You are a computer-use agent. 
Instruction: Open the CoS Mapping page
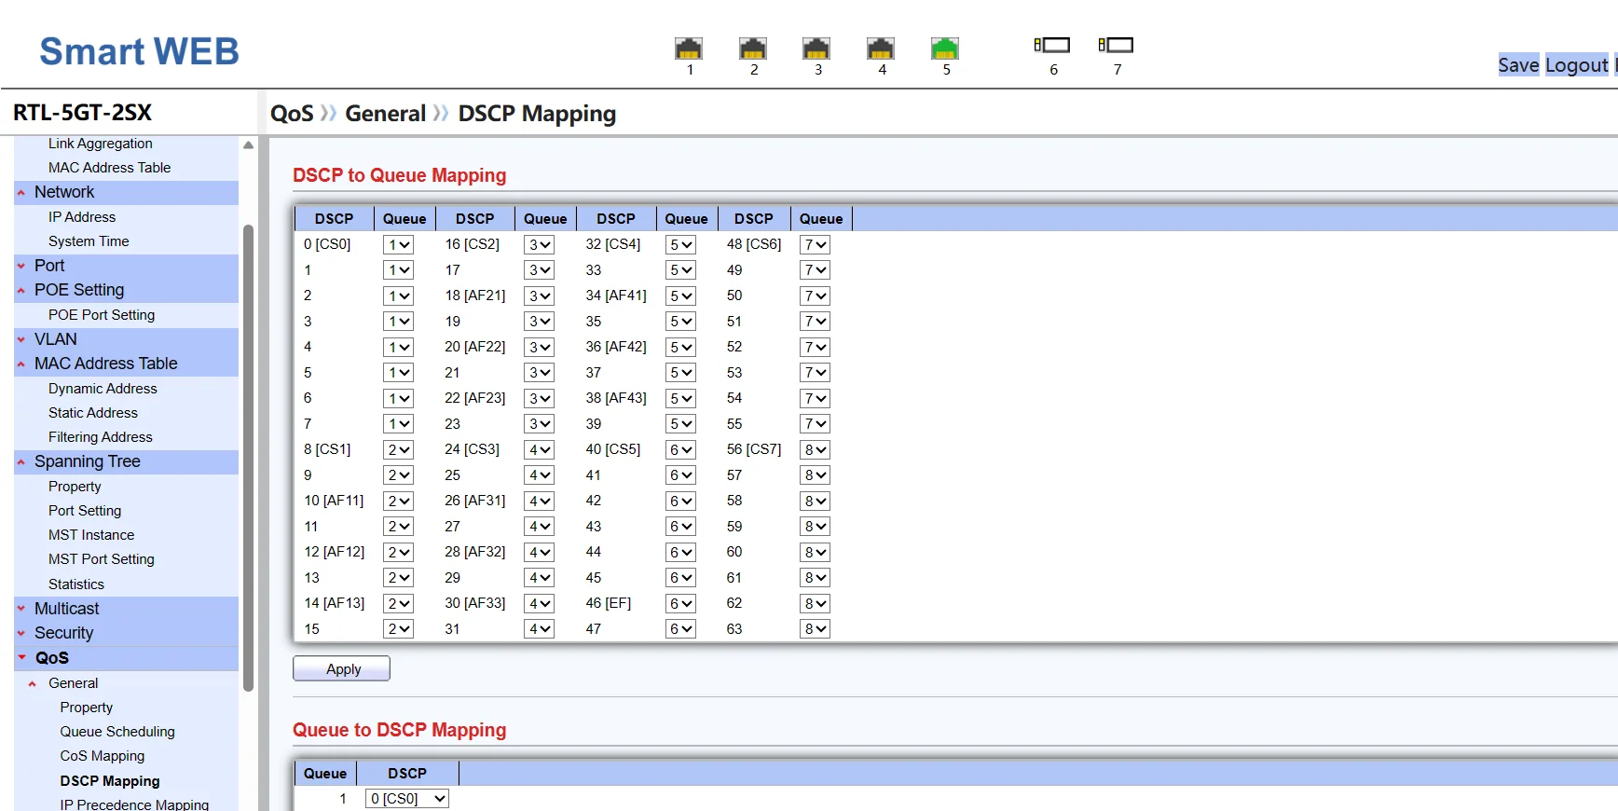point(103,756)
